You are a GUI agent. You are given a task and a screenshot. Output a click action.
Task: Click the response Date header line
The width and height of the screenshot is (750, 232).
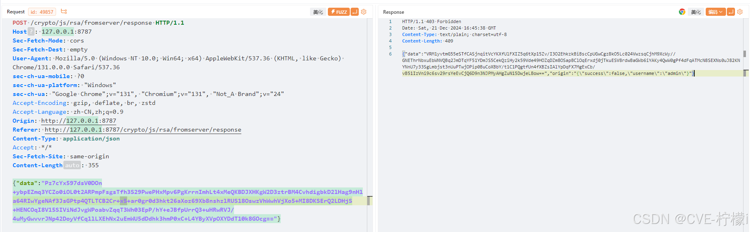(x=449, y=28)
